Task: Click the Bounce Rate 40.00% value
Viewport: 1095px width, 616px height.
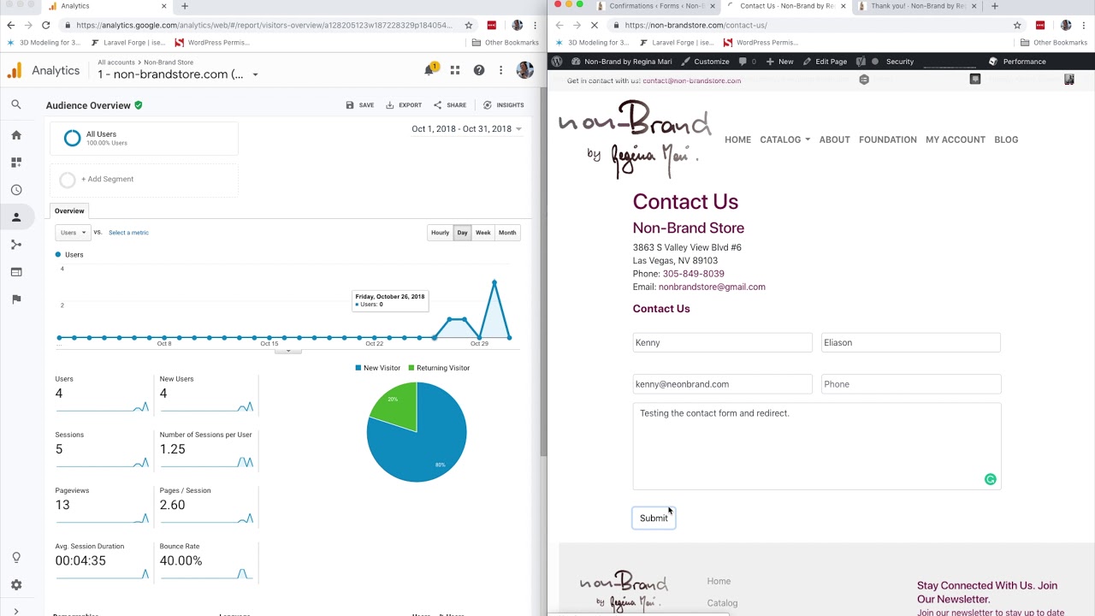Action: point(180,561)
